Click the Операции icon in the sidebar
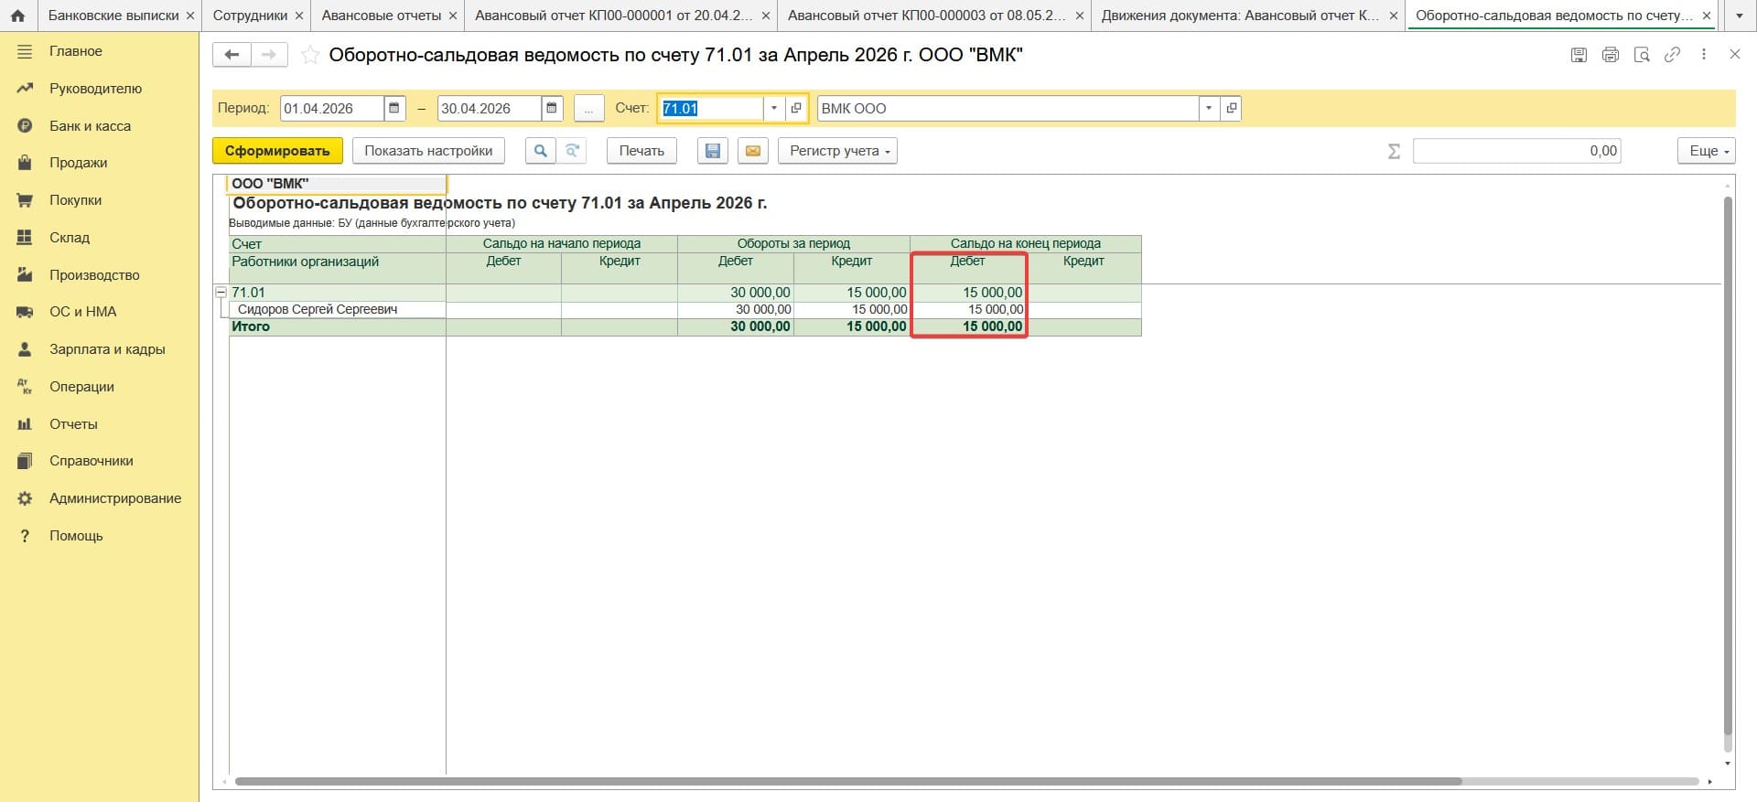The width and height of the screenshot is (1757, 802). click(x=25, y=387)
